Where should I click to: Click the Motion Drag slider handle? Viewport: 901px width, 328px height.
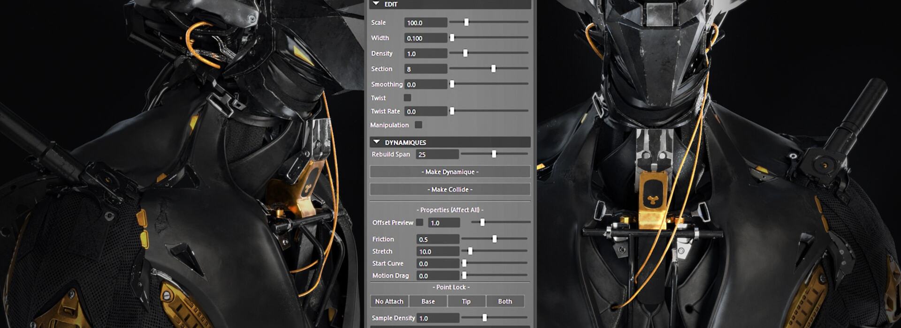(x=464, y=275)
